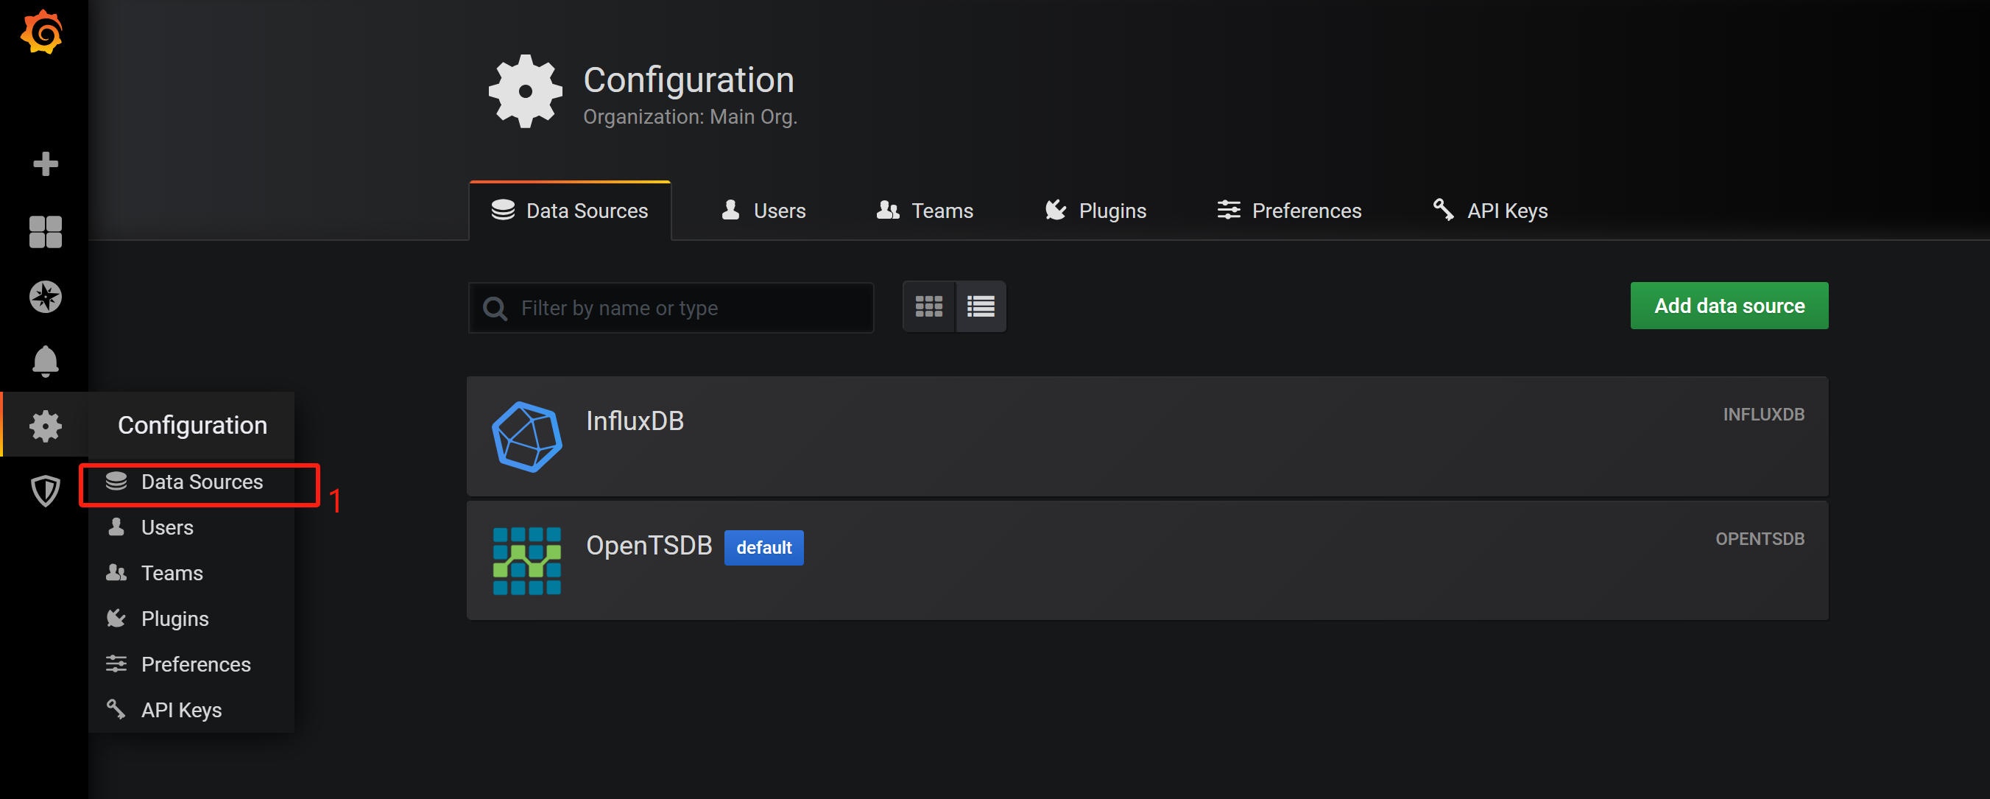Open the Explore compass icon
Viewport: 1990px width, 799px height.
tap(45, 297)
